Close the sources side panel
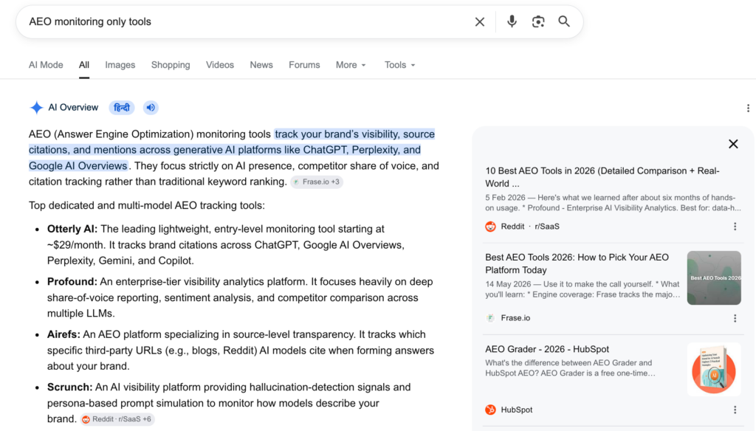 [x=733, y=144]
